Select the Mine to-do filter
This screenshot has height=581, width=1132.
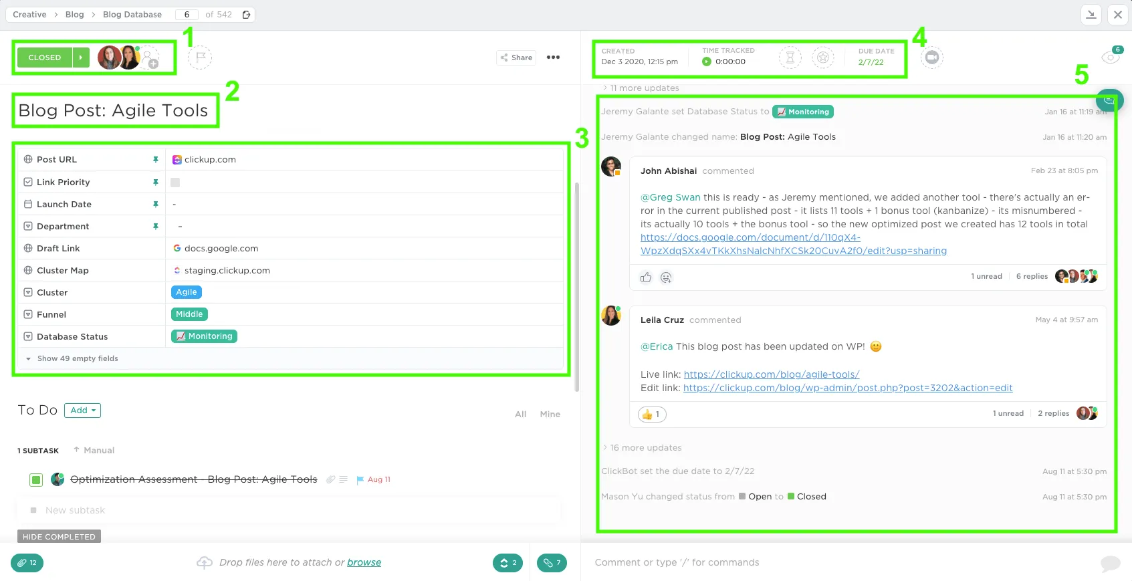point(550,415)
